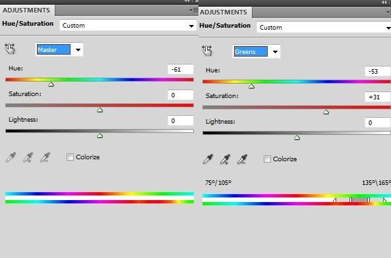Collapse the left panel with the double-arrow icon
The height and width of the screenshot is (258, 391).
(187, 1)
